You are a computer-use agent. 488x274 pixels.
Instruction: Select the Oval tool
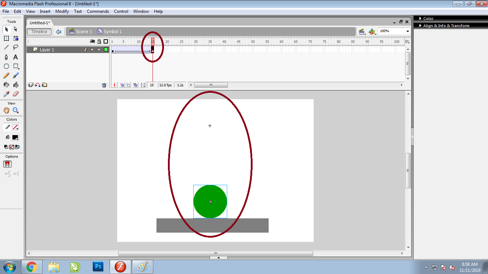point(6,66)
